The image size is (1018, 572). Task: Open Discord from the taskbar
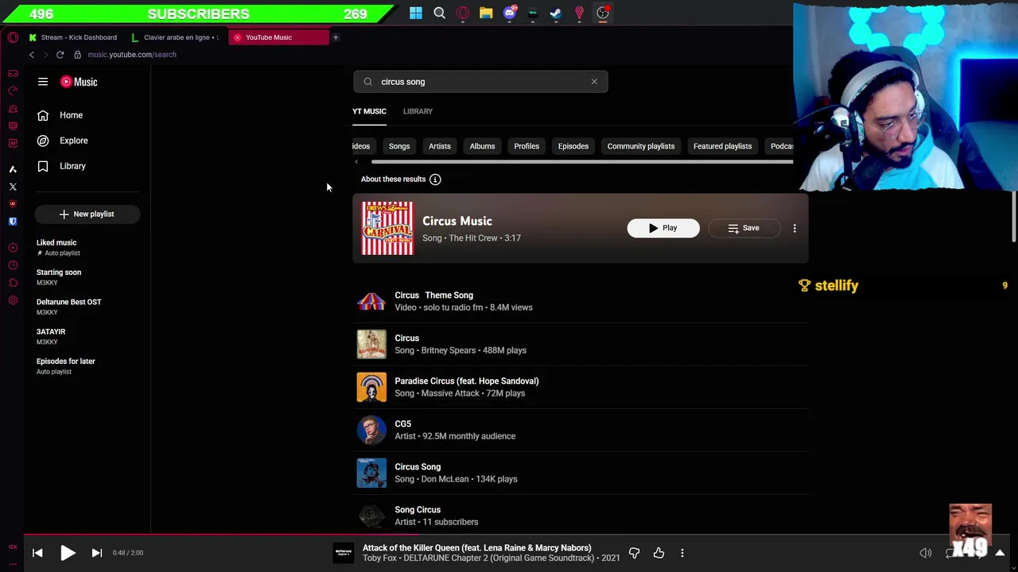[510, 13]
